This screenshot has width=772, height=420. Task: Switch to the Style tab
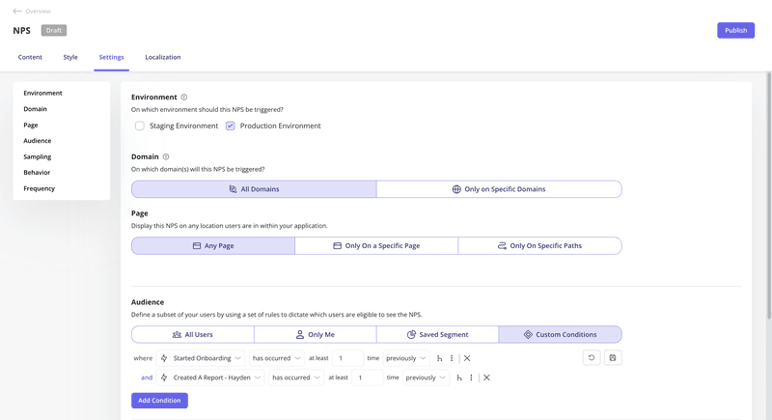70,57
